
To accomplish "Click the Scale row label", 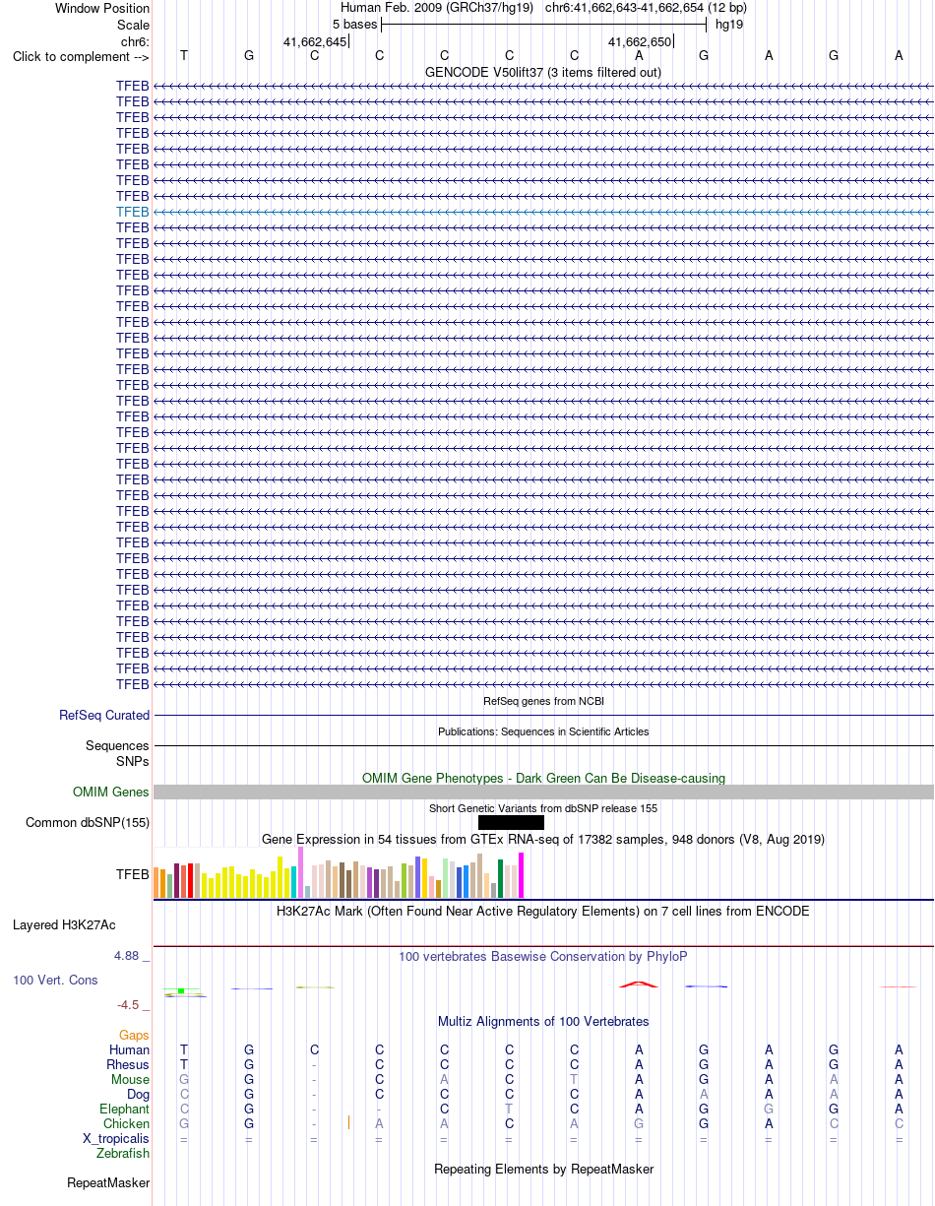I will pos(132,25).
